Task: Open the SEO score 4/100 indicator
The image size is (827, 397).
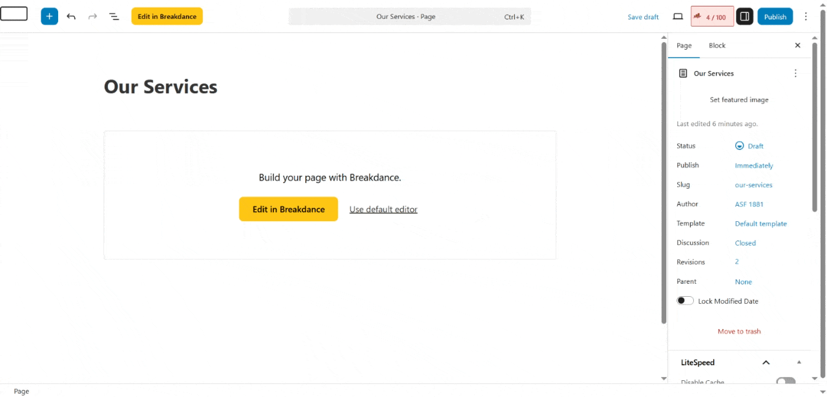Action: tap(712, 17)
